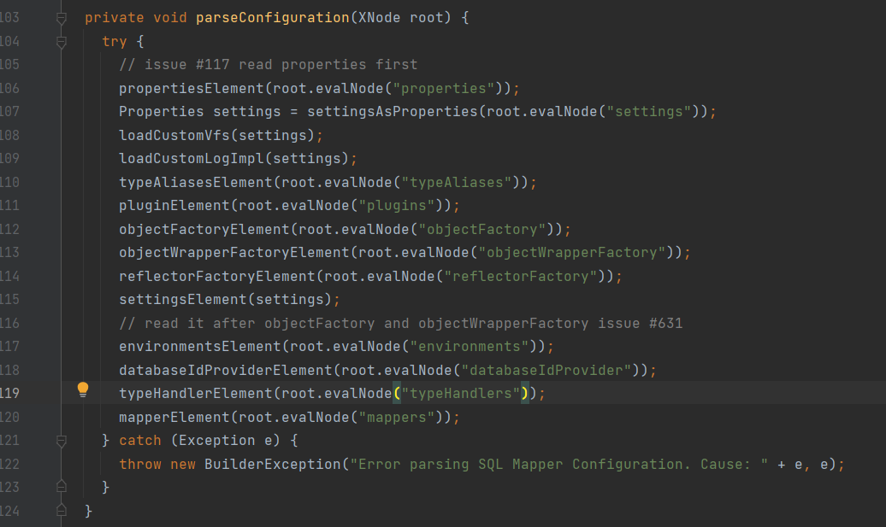This screenshot has width=886, height=527.
Task: Click the "typeHandlers" string literal
Action: 460,393
